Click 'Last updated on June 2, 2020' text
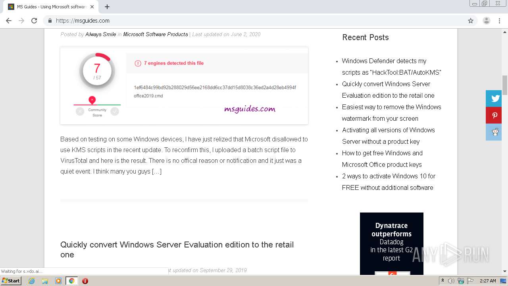This screenshot has width=508, height=286. [x=226, y=34]
